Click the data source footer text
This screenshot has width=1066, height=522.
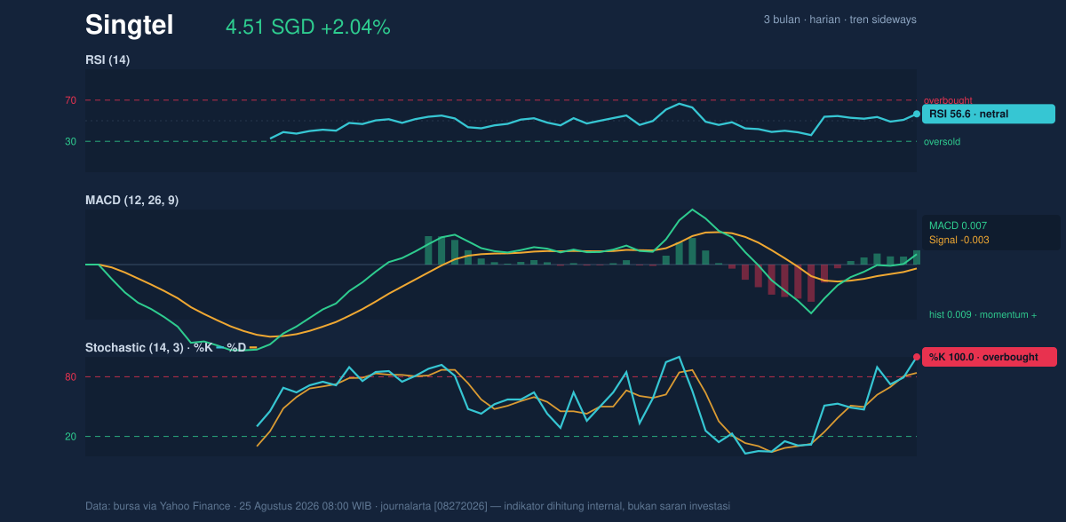[408, 506]
